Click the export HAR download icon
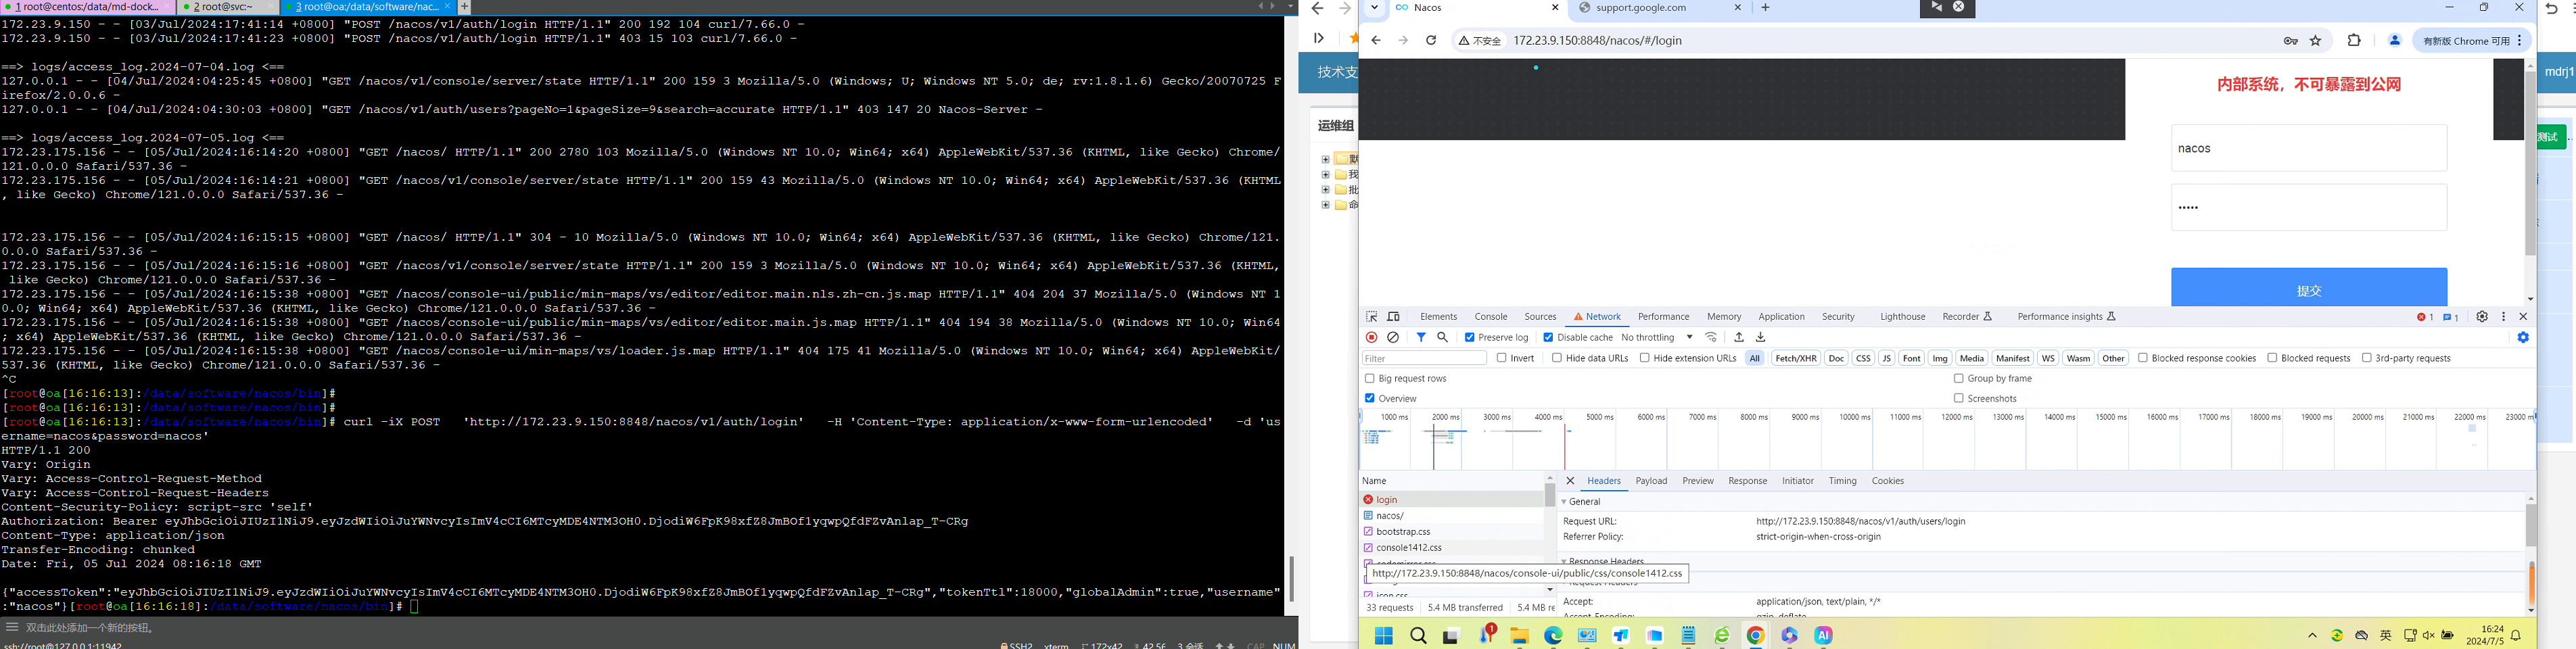 (x=1761, y=338)
